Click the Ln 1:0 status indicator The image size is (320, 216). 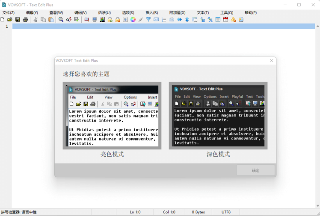tap(135, 212)
